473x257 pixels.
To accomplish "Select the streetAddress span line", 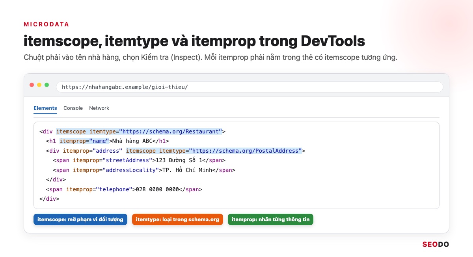I will pos(139,161).
